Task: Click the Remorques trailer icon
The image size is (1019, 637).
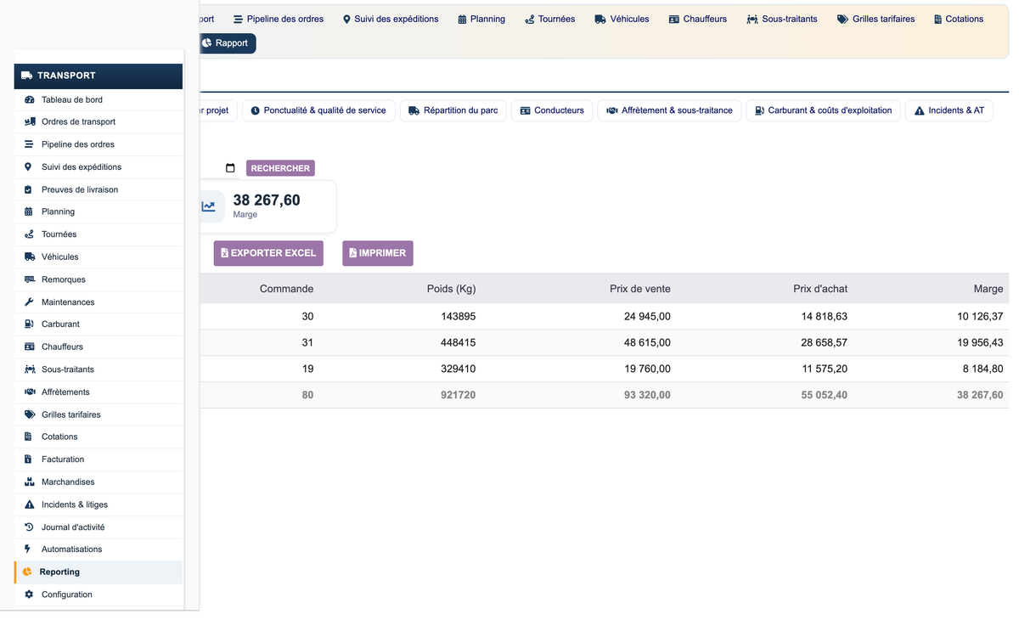Action: click(29, 279)
